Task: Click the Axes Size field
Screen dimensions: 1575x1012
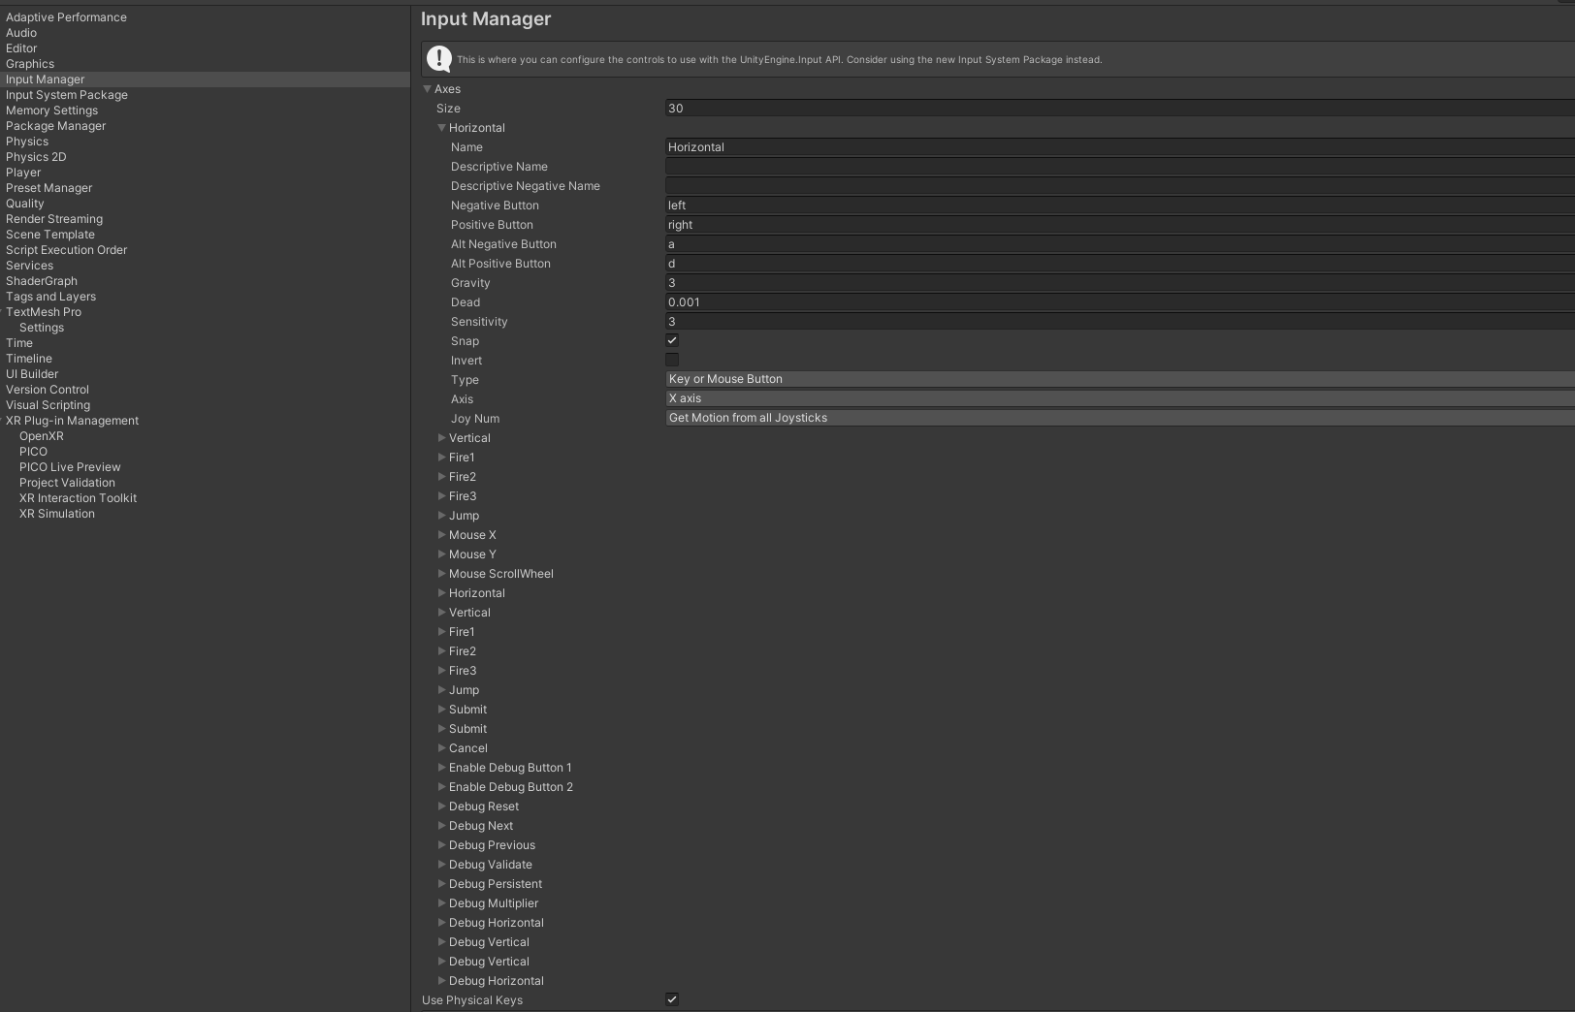Action: (1120, 109)
